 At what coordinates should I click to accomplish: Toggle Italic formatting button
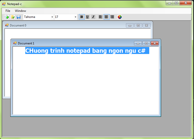93,17
